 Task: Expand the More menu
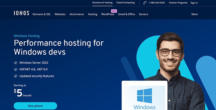click(194, 14)
